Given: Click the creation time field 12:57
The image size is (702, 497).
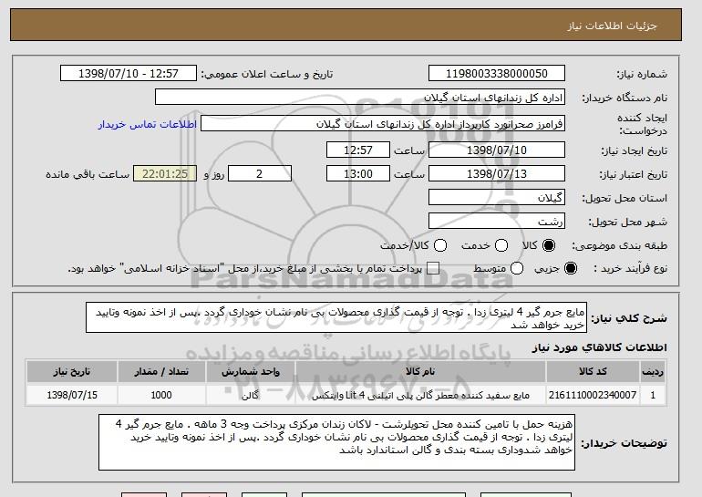Looking at the screenshot, I should pos(358,150).
